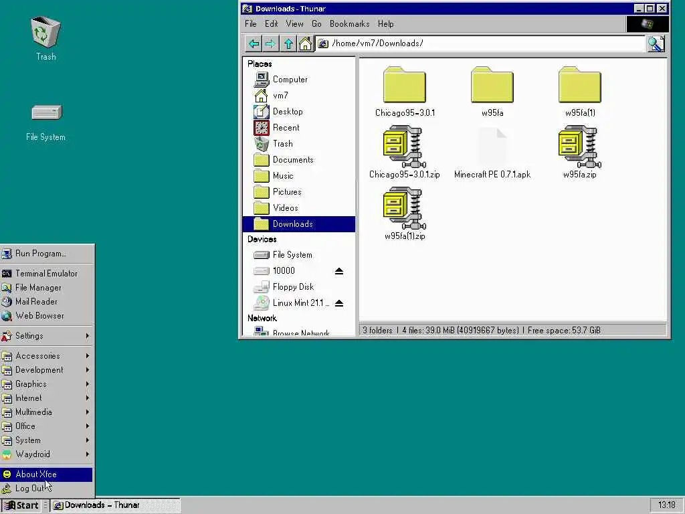The width and height of the screenshot is (685, 514).
Task: Select the w95fa(1) folder icon
Action: pyautogui.click(x=580, y=85)
